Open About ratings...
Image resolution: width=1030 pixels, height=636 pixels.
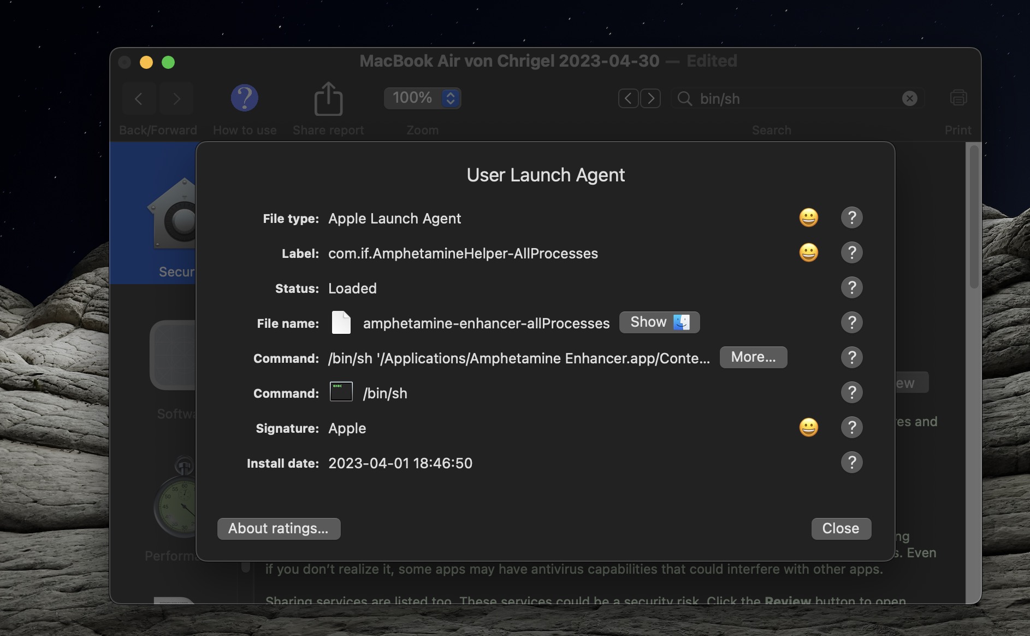tap(279, 529)
